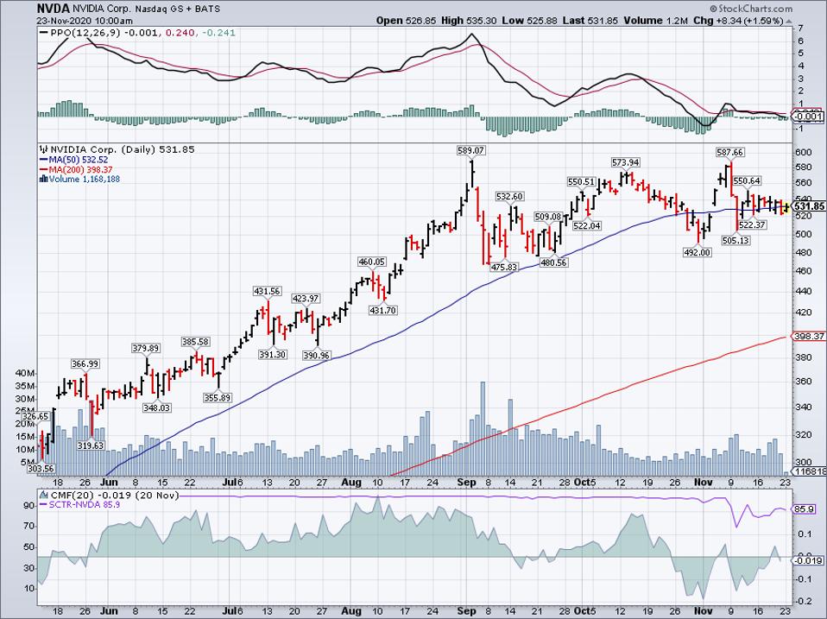Screen dimensions: 827x619
Task: Click the 532.60 price label
Action: [509, 196]
